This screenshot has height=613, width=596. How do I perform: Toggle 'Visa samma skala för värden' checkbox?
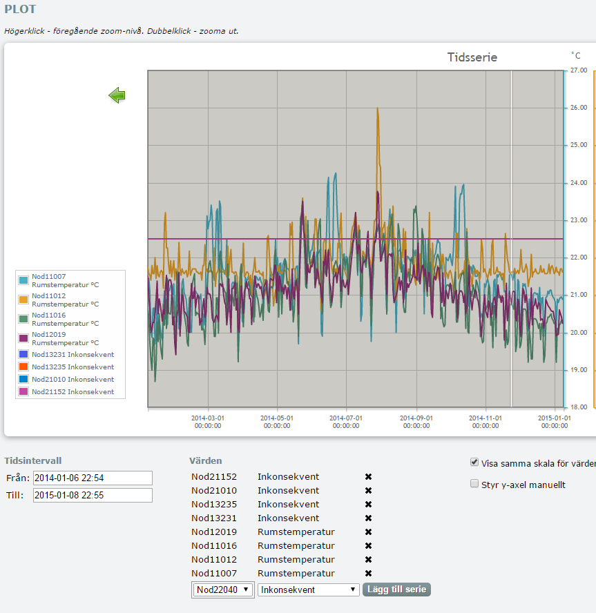click(x=474, y=463)
